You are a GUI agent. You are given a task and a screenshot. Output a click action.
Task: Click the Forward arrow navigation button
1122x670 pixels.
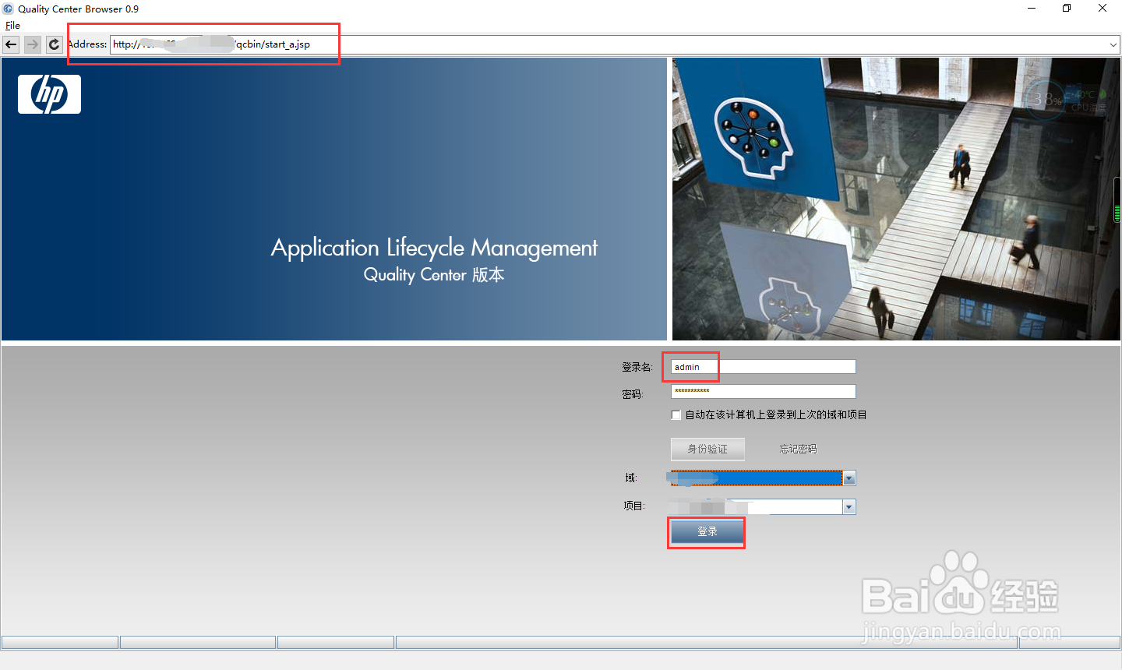(32, 44)
